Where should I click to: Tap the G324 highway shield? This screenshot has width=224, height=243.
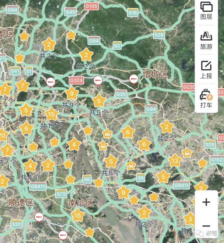coord(76,80)
